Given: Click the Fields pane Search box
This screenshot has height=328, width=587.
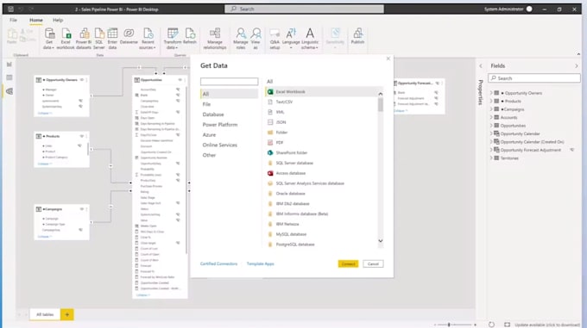Looking at the screenshot, I should [534, 78].
